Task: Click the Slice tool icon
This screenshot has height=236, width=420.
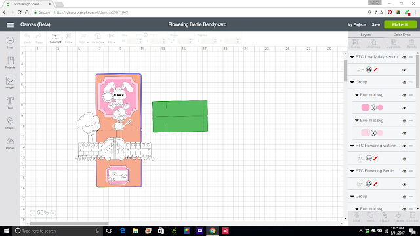Action: point(356,216)
